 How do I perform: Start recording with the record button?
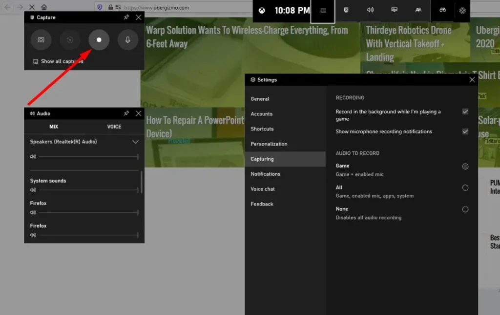(99, 40)
